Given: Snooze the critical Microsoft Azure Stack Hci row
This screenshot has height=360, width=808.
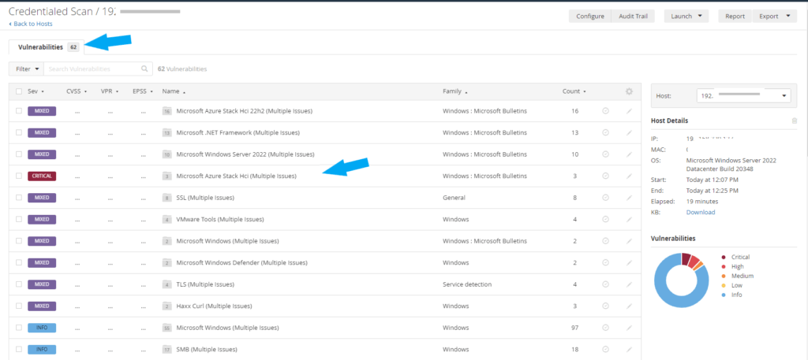Looking at the screenshot, I should point(606,176).
